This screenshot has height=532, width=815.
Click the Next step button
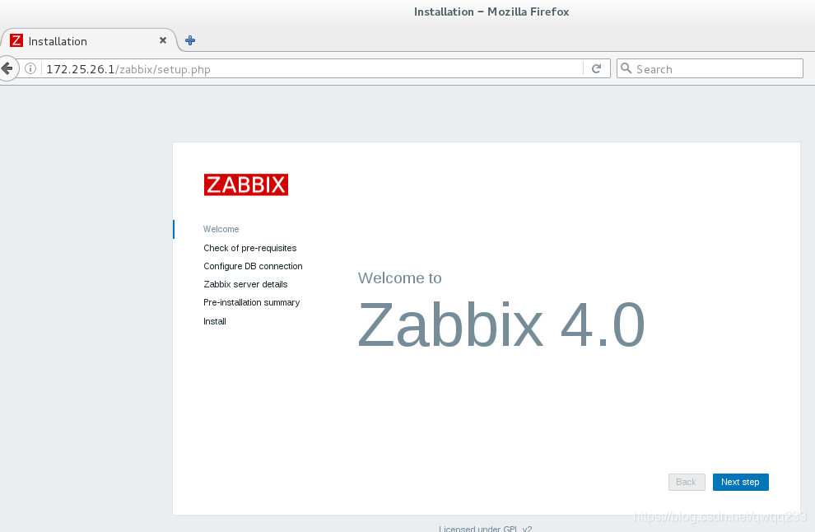click(x=741, y=482)
